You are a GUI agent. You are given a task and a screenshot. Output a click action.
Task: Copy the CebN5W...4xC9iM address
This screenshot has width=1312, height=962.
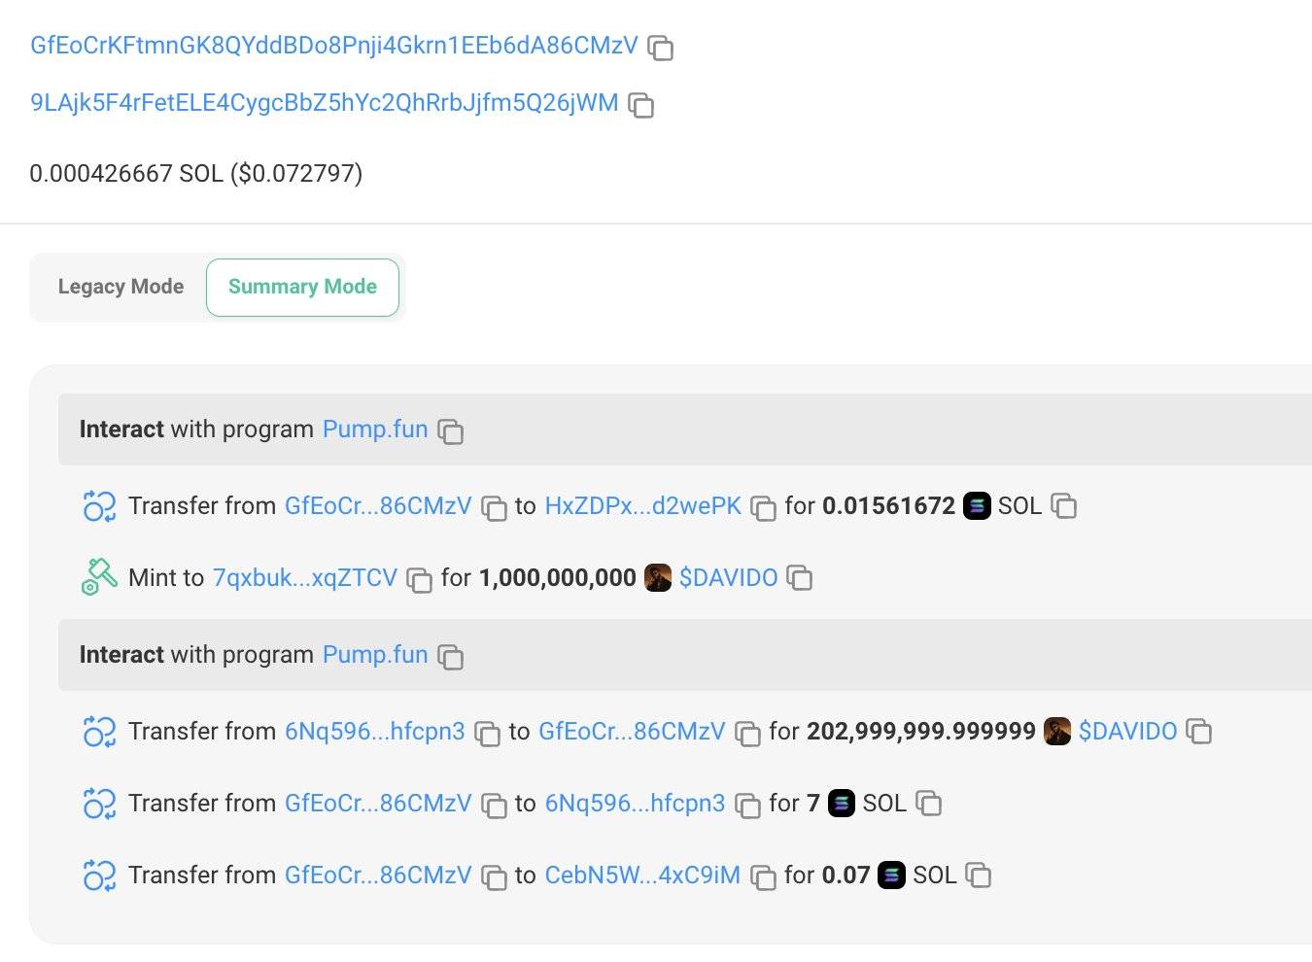(x=764, y=876)
